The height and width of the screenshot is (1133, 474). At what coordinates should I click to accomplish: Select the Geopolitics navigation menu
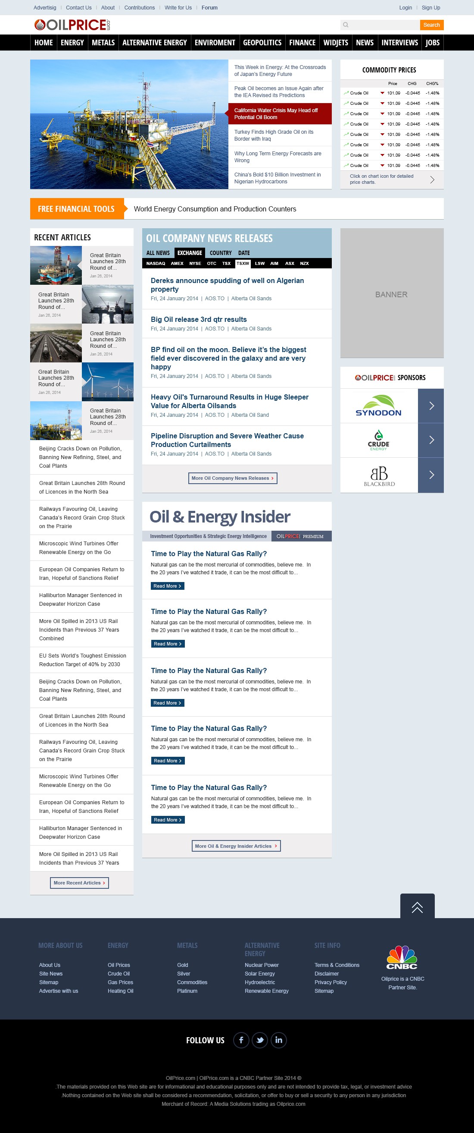click(262, 43)
